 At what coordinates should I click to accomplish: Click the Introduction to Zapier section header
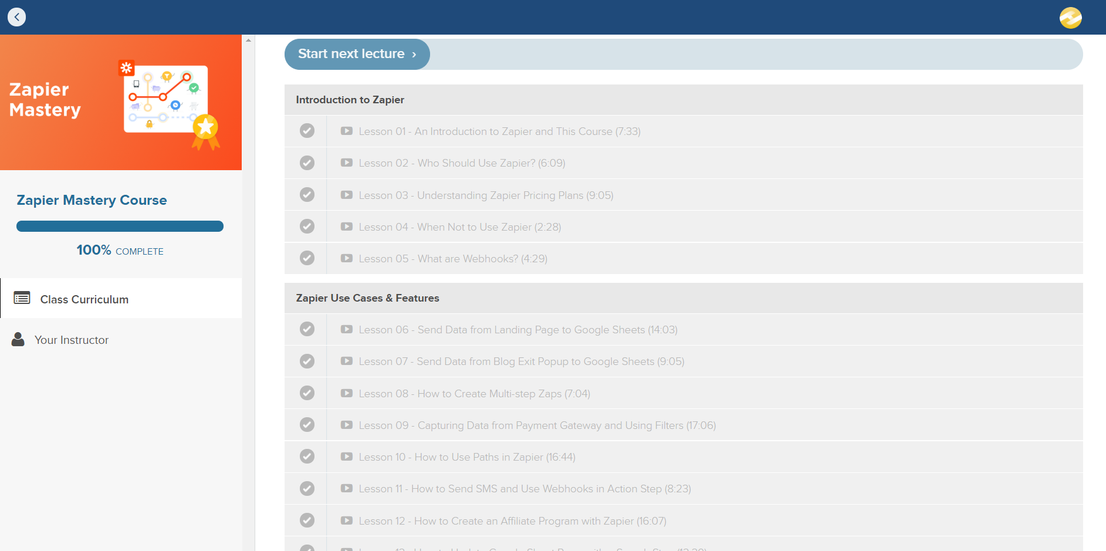pos(684,100)
